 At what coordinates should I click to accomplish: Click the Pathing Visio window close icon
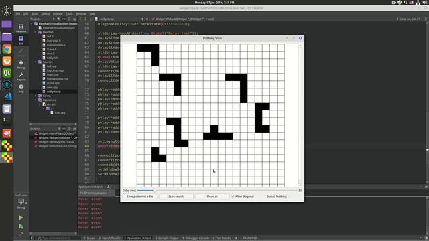[x=300, y=38]
